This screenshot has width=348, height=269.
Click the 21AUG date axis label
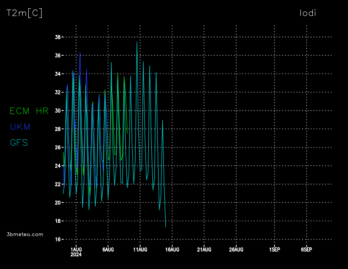204,249
